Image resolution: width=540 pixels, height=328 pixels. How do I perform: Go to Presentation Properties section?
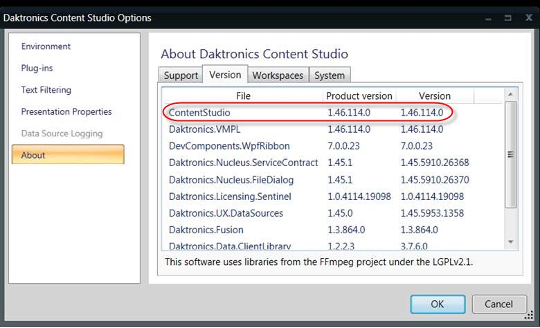66,111
